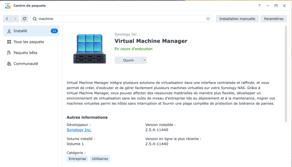The image size is (292, 167).
Task: Open Installation manuelle dialog
Action: point(237,19)
